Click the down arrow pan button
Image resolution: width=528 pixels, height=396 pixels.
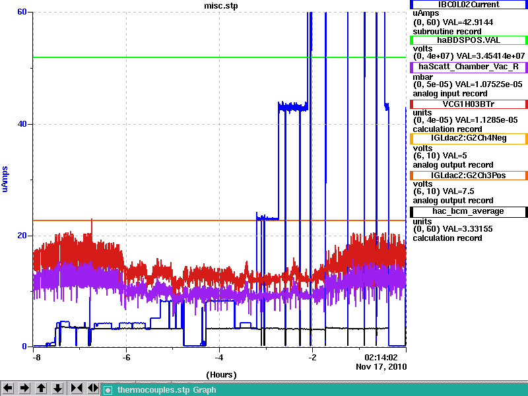tap(57, 388)
